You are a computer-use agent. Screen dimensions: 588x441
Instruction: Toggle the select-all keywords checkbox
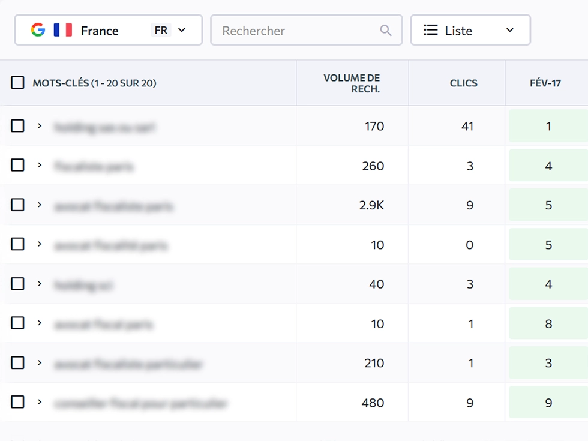pyautogui.click(x=18, y=83)
